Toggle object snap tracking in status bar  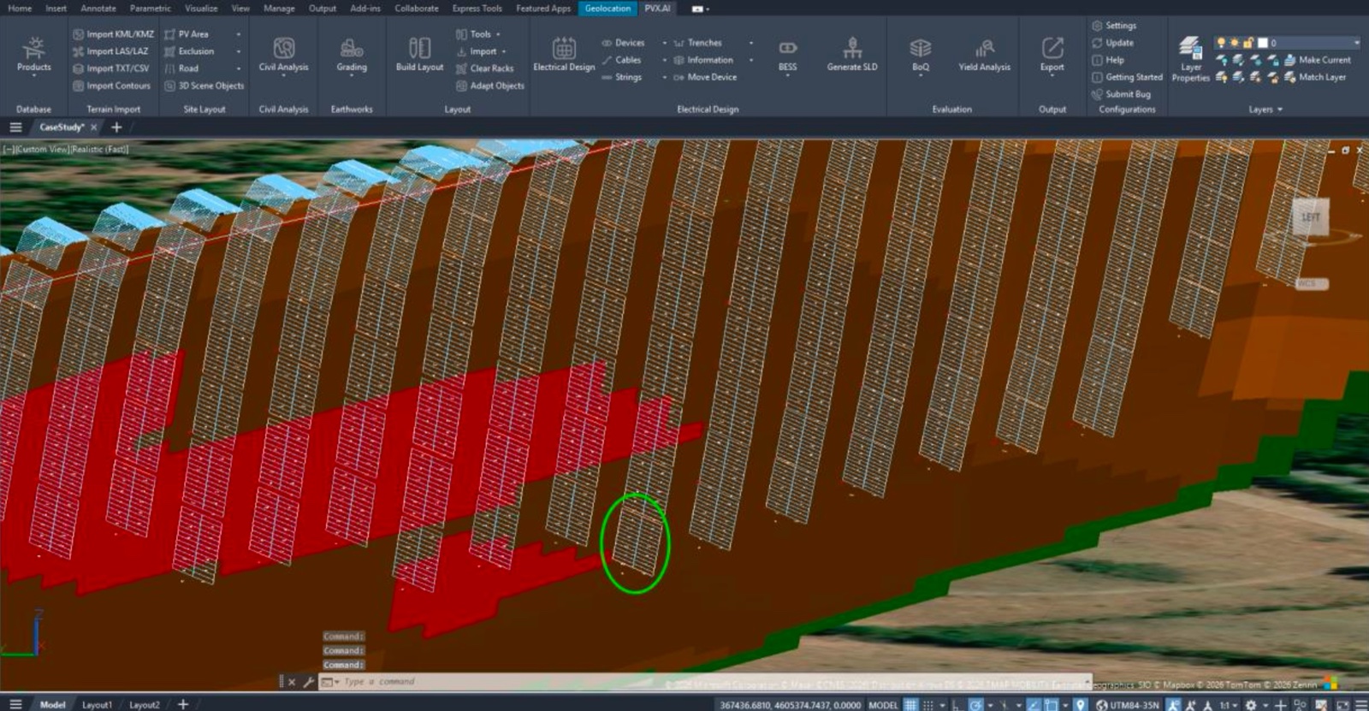click(x=1034, y=705)
